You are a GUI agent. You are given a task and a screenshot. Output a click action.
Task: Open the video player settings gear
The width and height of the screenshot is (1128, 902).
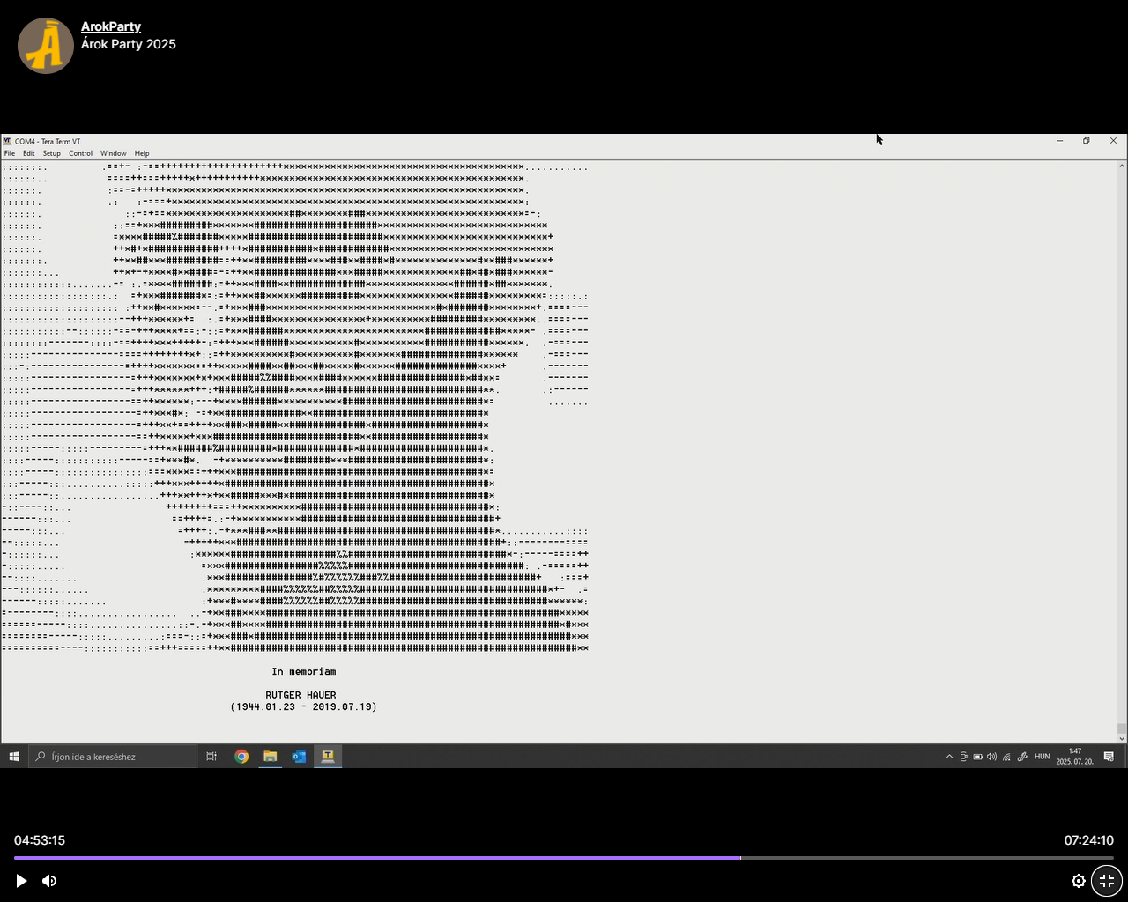click(x=1079, y=881)
